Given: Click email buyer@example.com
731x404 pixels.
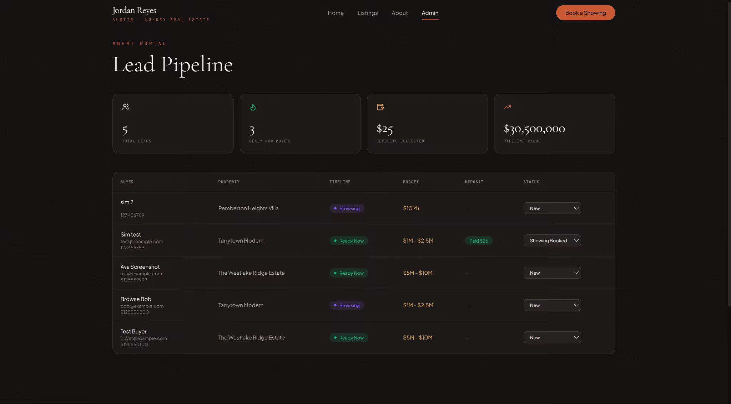Looking at the screenshot, I should 143,338.
